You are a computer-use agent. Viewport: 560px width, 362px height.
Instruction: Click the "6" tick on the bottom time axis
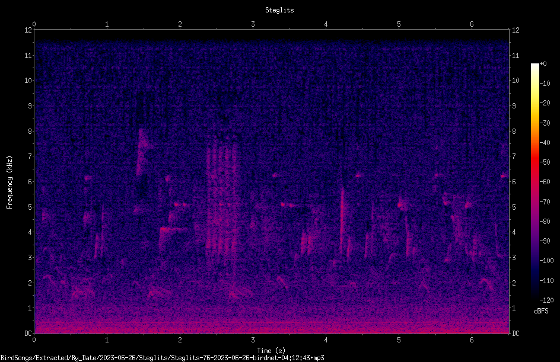coord(472,340)
